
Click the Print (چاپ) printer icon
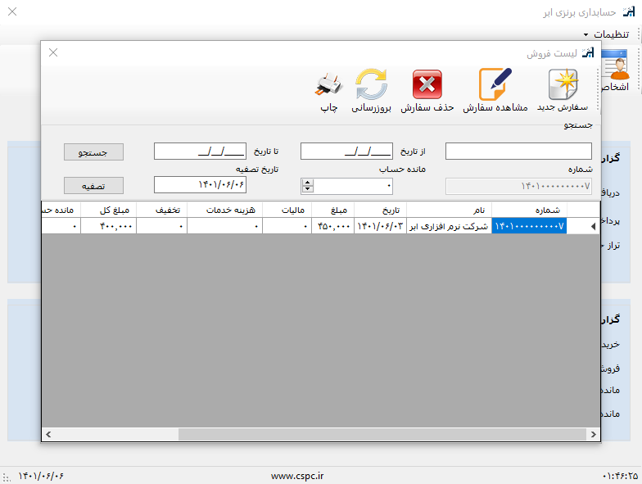click(x=328, y=84)
